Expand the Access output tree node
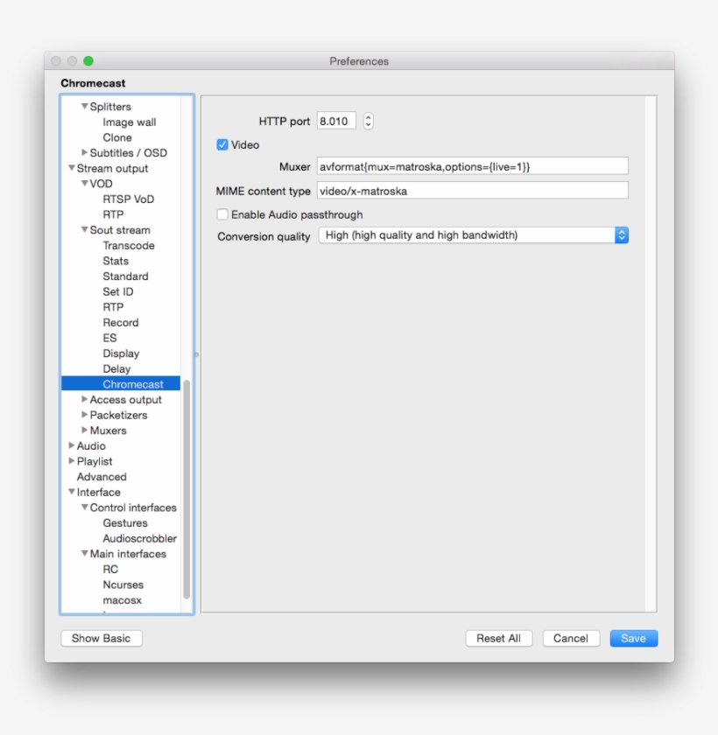This screenshot has width=718, height=735. [85, 400]
